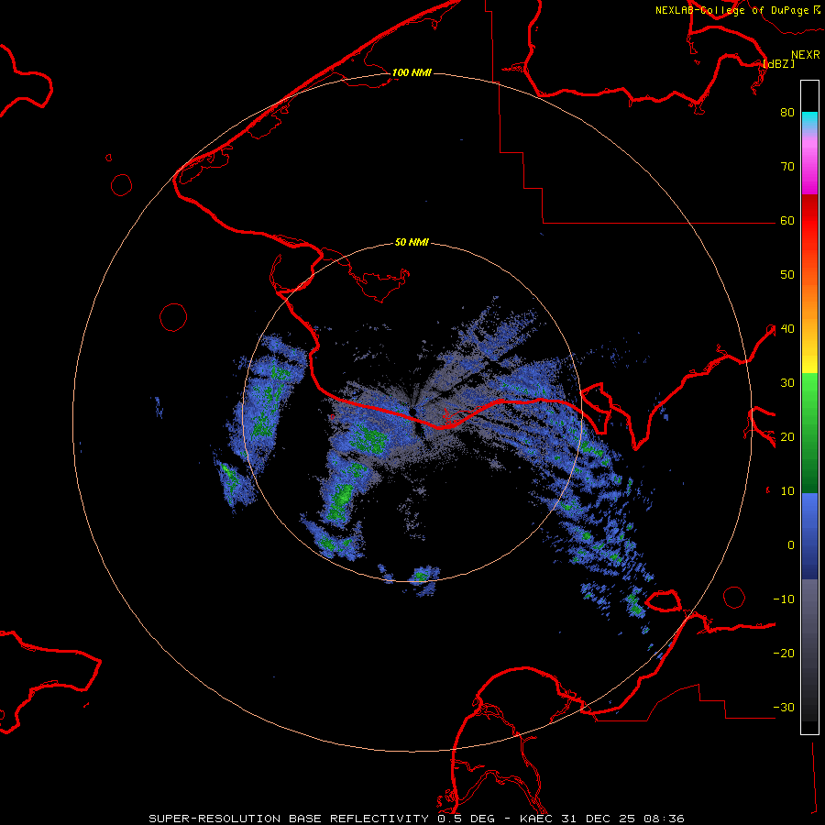
Task: Click the 40 dBZ scale value
Action: 787,329
